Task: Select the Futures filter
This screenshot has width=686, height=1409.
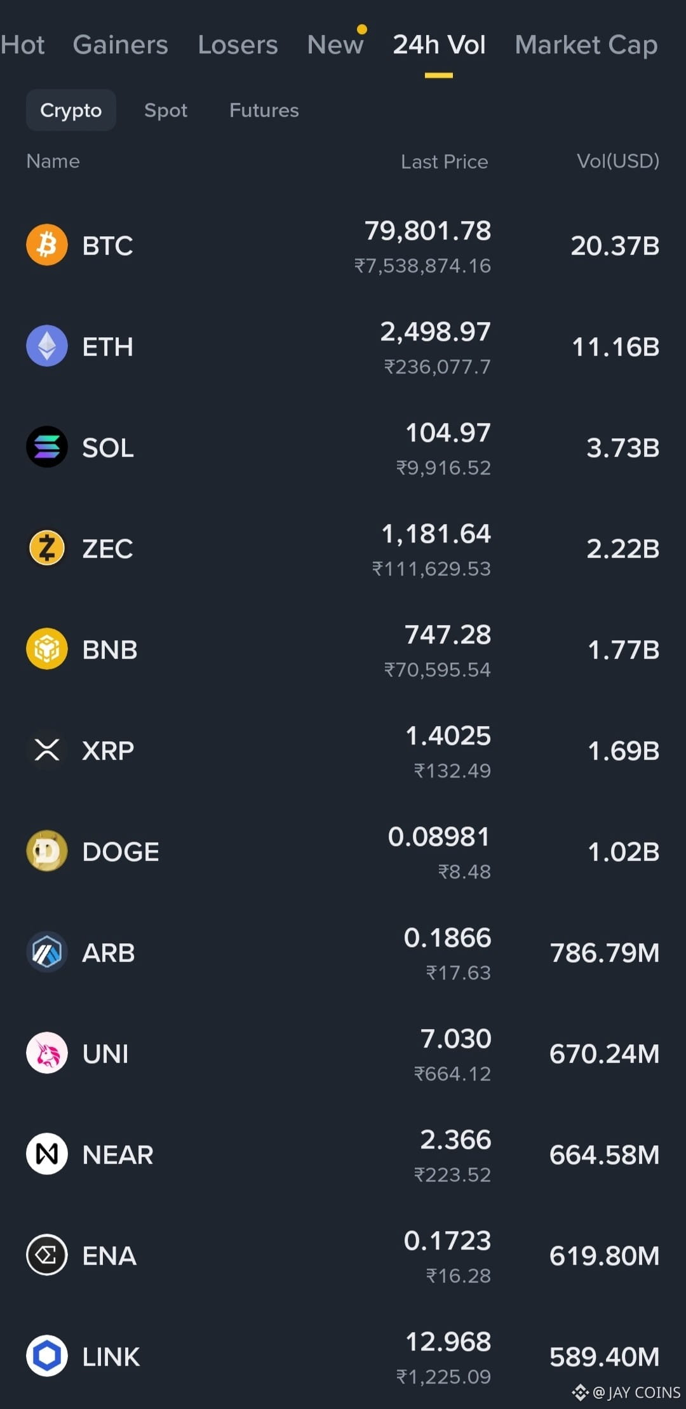Action: [x=264, y=111]
